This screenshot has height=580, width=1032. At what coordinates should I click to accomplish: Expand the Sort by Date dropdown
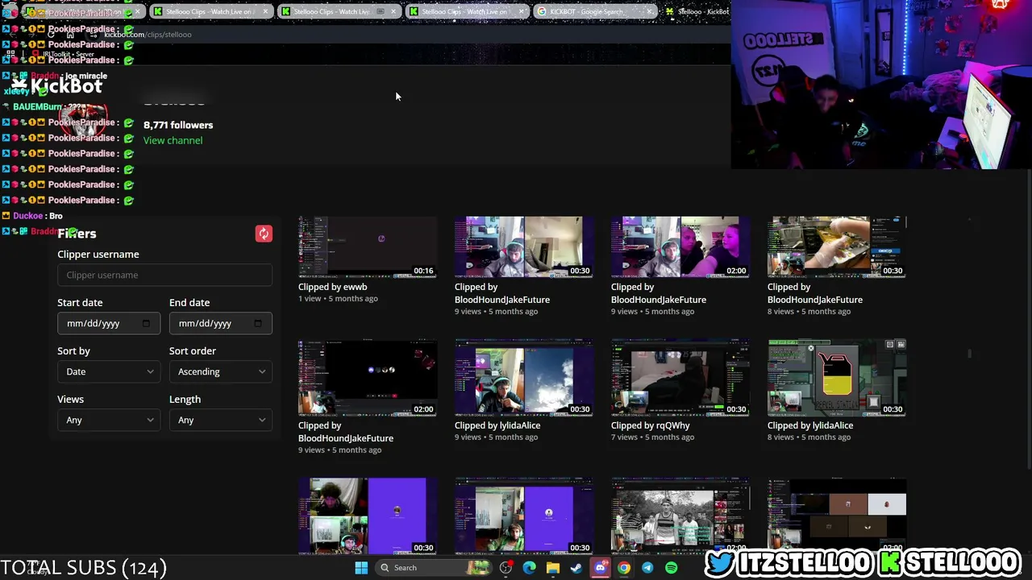[x=109, y=371]
